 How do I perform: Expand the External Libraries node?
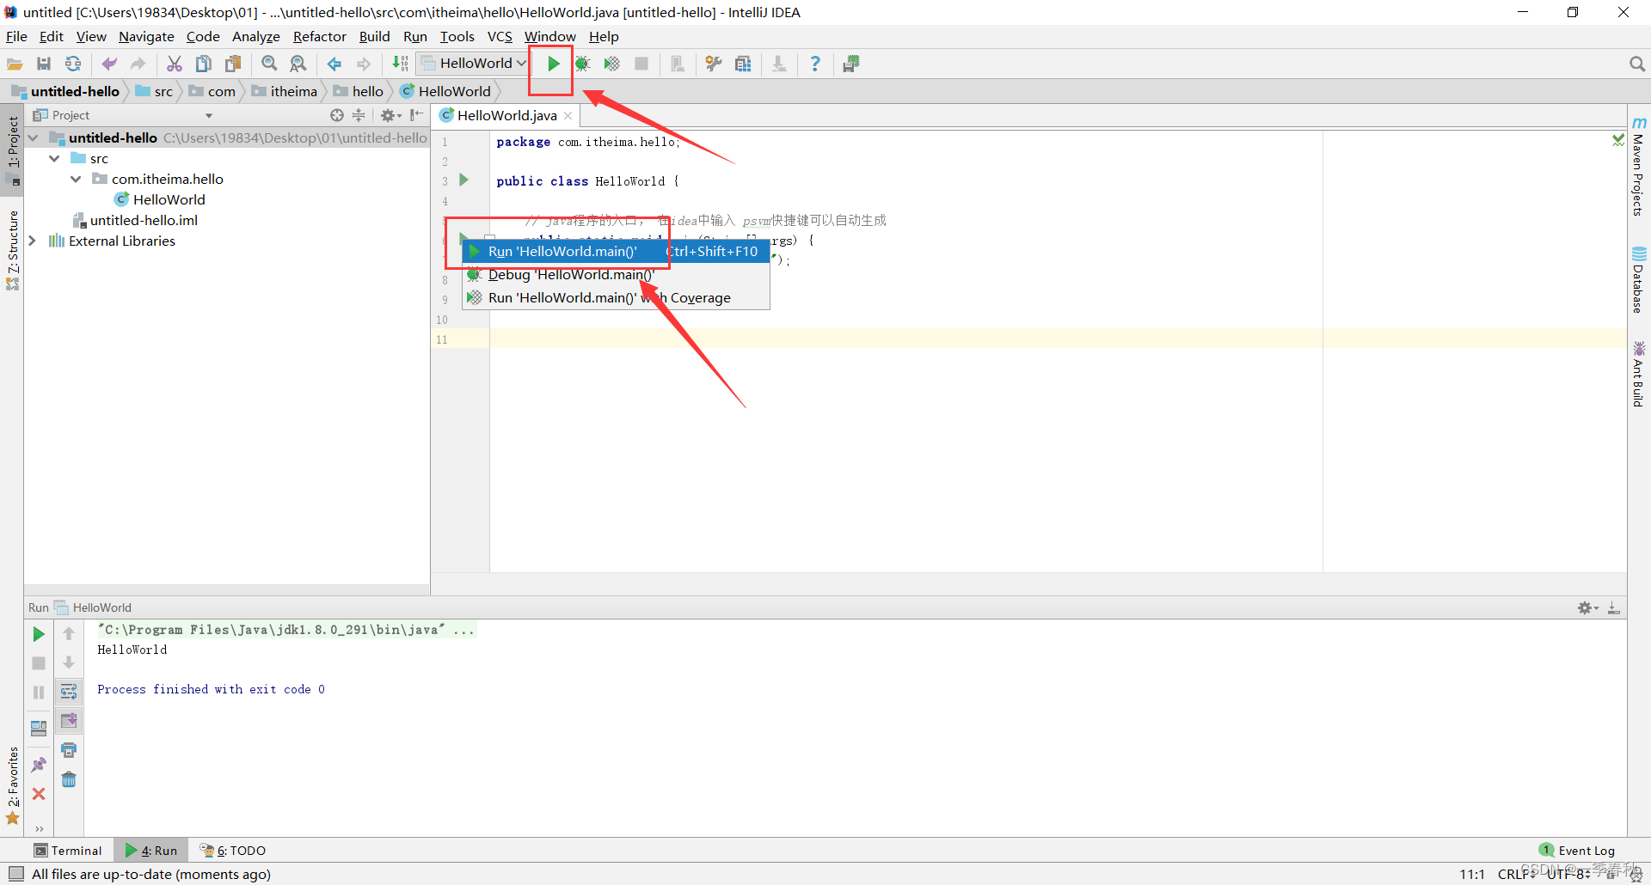33,241
